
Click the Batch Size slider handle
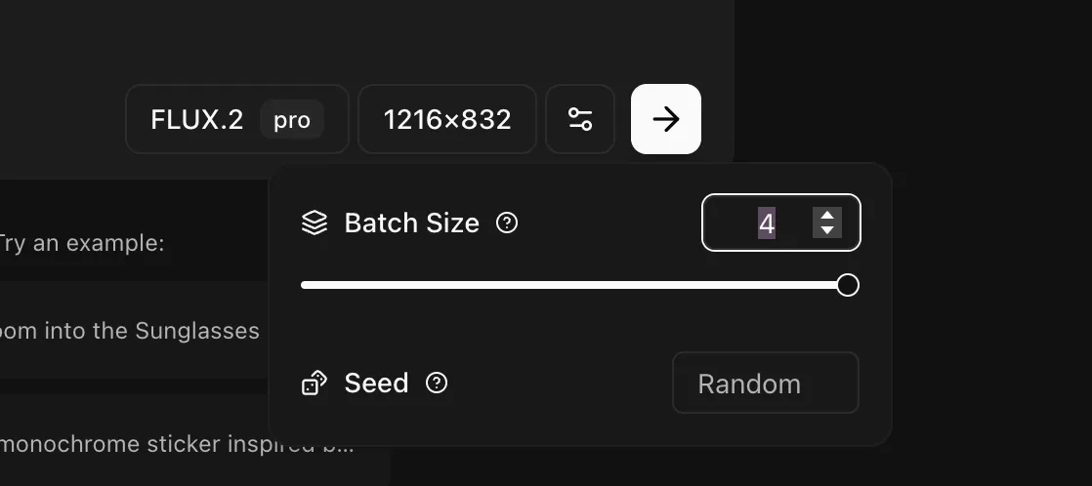point(848,285)
